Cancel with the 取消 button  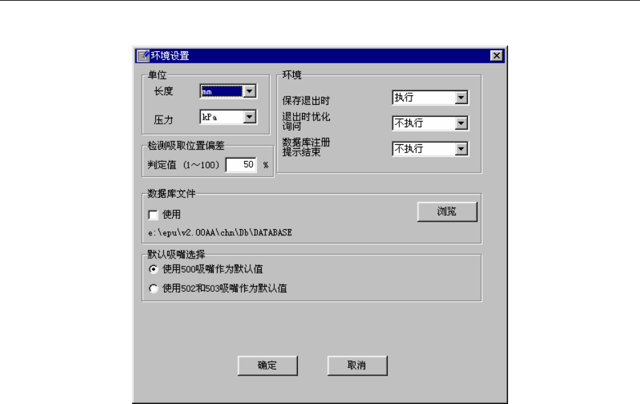pos(357,365)
